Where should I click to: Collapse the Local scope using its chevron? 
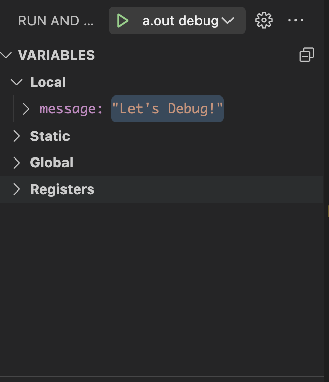pos(17,82)
